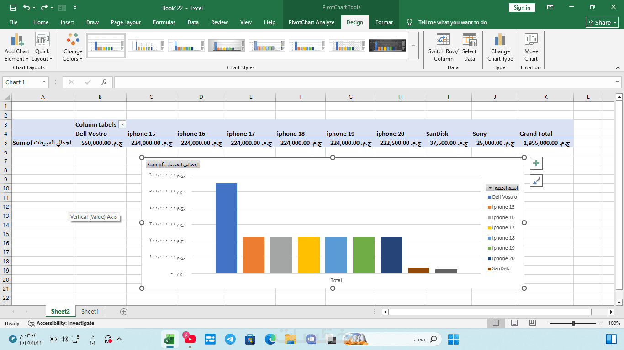
Task: Select the SanDisk brown bar in chart
Action: [x=418, y=270]
